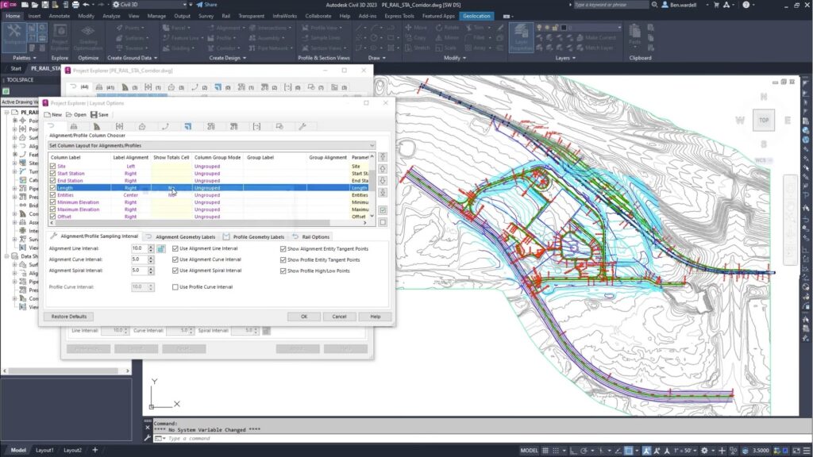
Task: Click the customization gear in status bar
Action: (x=704, y=451)
